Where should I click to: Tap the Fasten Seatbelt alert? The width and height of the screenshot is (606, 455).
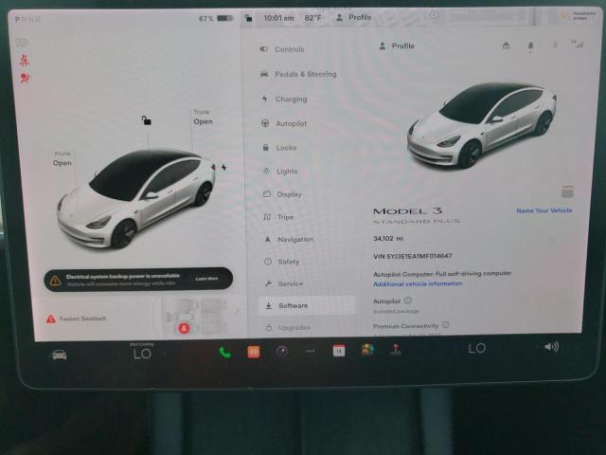[76, 318]
